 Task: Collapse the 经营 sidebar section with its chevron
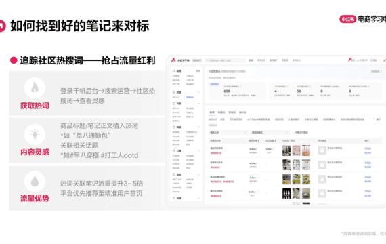198,92
